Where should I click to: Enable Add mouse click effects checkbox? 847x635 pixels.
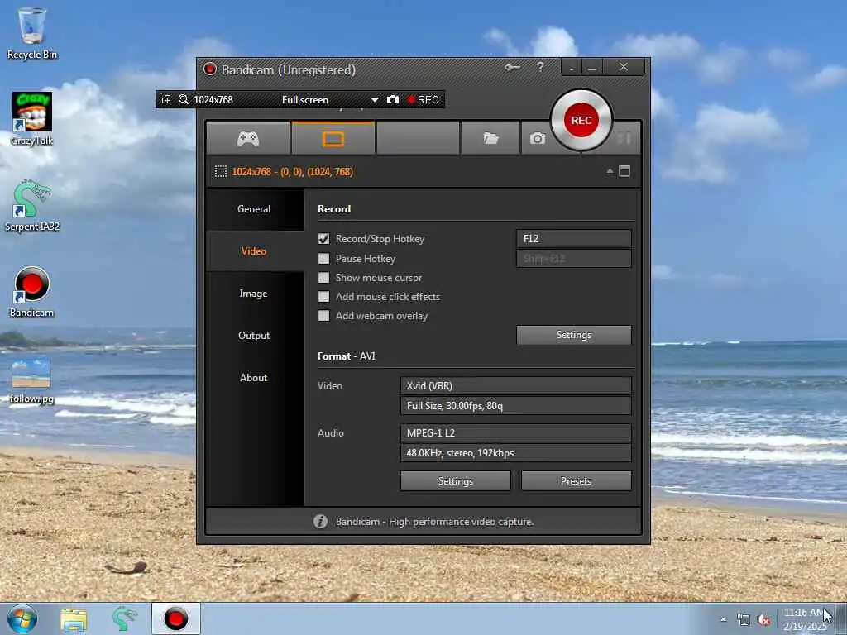point(323,297)
